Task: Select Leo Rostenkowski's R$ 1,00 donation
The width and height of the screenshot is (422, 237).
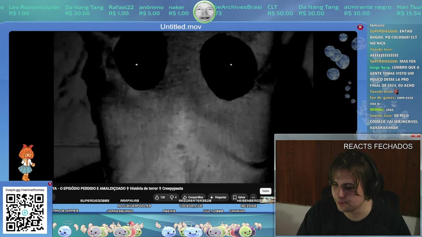Action: tap(35, 10)
